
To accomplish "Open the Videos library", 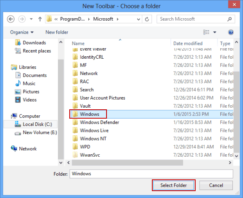I will tap(26, 100).
